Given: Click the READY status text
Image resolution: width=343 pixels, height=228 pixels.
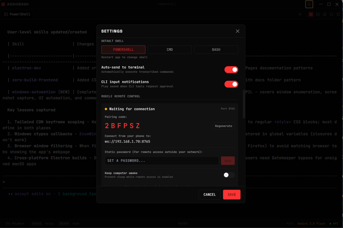Looking at the screenshot, I should tap(183, 224).
